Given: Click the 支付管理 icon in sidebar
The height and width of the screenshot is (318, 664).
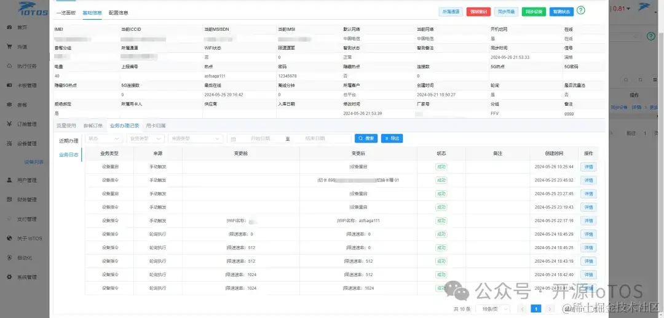Looking at the screenshot, I should pyautogui.click(x=9, y=219).
